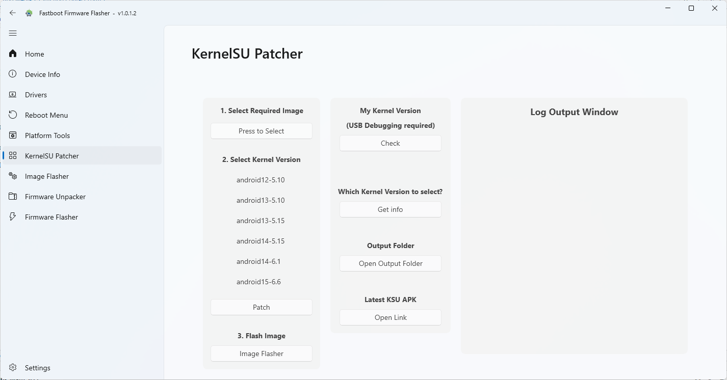Select the KernelSU Patcher menu item
This screenshot has width=727, height=380.
[52, 156]
